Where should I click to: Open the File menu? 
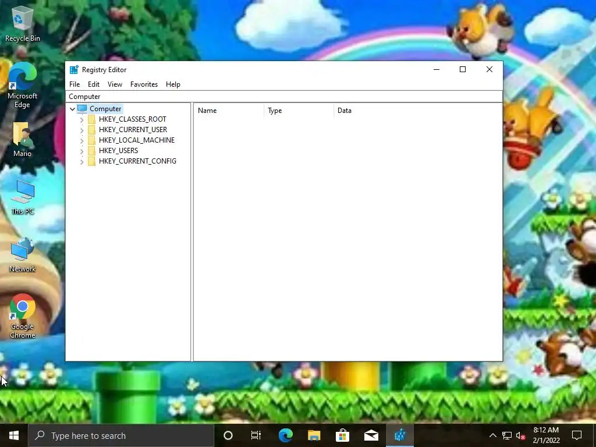pyautogui.click(x=74, y=84)
